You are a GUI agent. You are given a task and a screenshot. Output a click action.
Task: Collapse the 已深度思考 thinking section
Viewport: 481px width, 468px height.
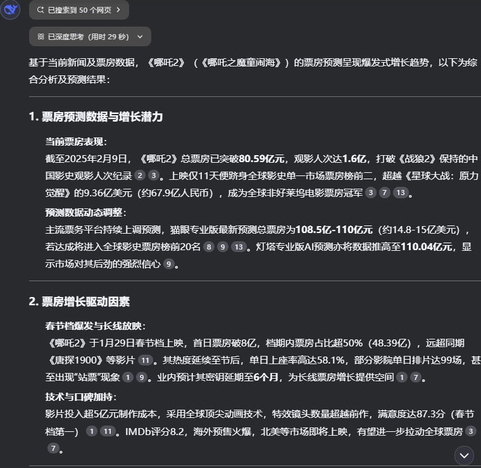[x=90, y=37]
